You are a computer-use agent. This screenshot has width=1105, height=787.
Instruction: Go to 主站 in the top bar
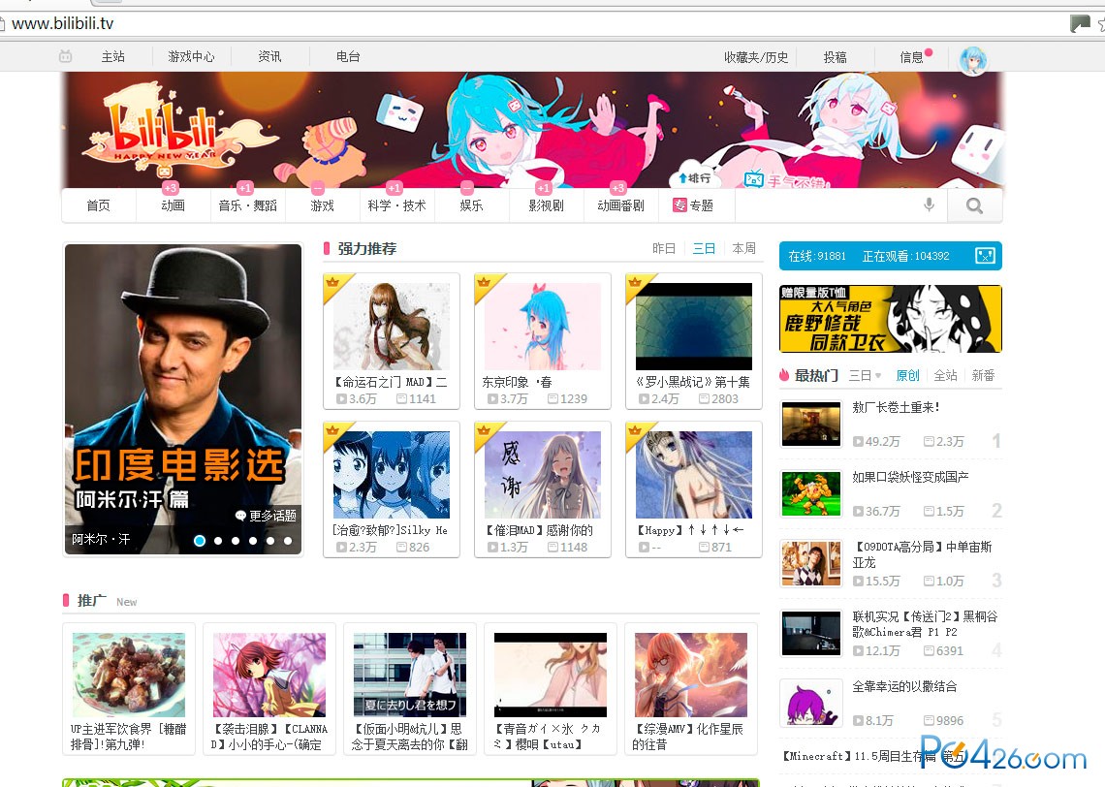tap(112, 56)
